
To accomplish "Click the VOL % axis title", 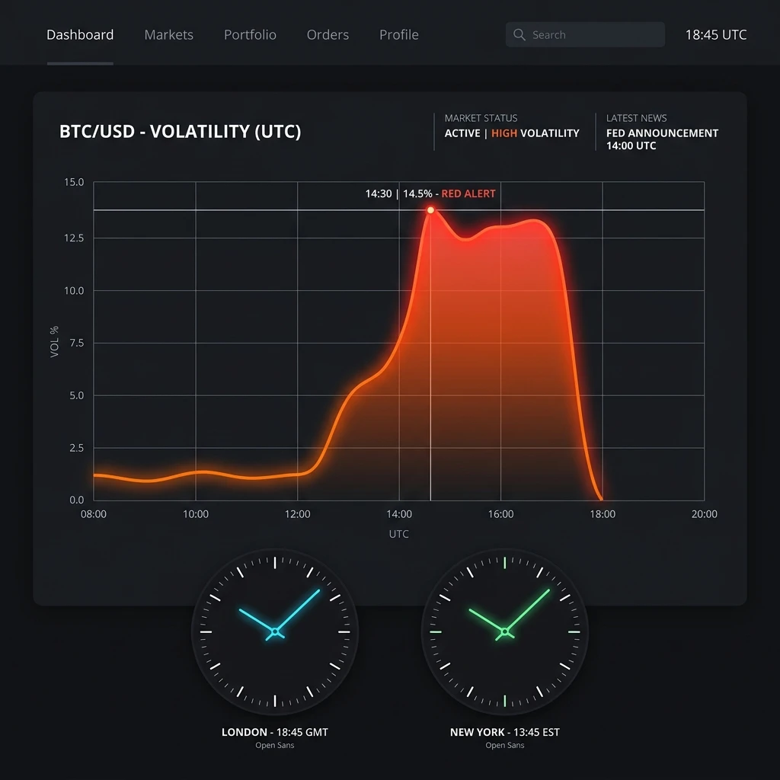I will coord(54,342).
